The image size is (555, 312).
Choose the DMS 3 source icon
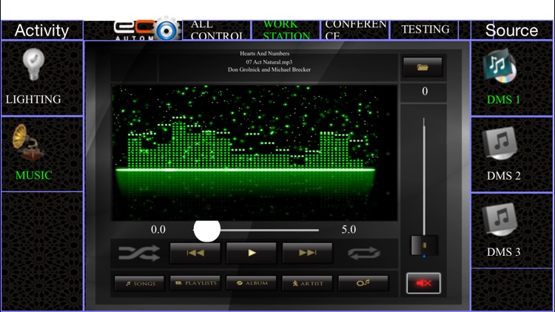(x=499, y=220)
